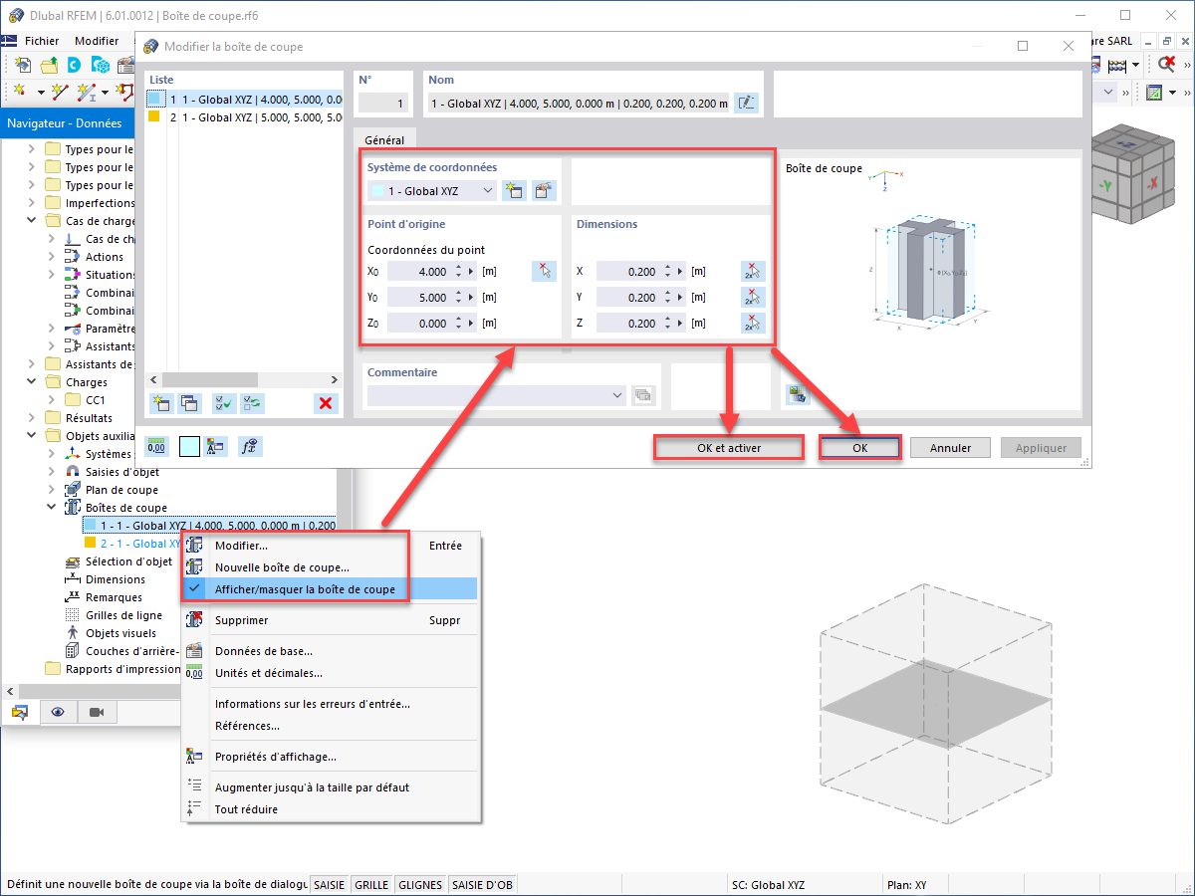Click the new cut box icon below the list

click(160, 403)
